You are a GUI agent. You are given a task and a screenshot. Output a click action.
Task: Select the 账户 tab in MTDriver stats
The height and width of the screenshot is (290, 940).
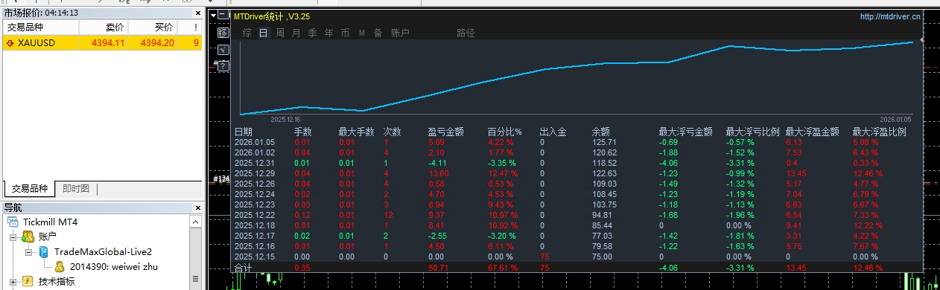(400, 33)
